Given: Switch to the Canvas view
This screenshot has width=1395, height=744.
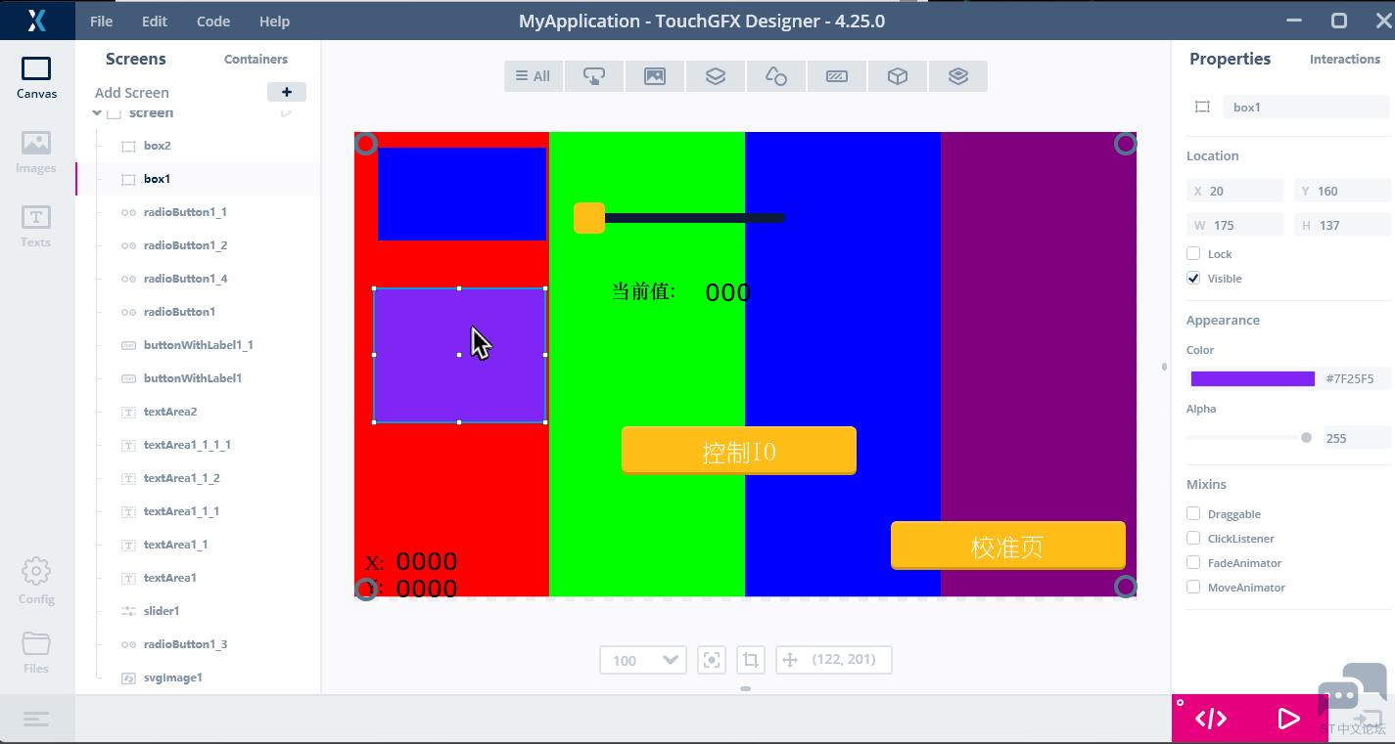Looking at the screenshot, I should click(x=36, y=77).
